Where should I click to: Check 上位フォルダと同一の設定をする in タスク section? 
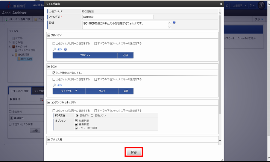[x=54, y=79]
